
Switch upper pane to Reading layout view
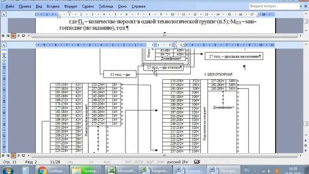(x=24, y=36)
